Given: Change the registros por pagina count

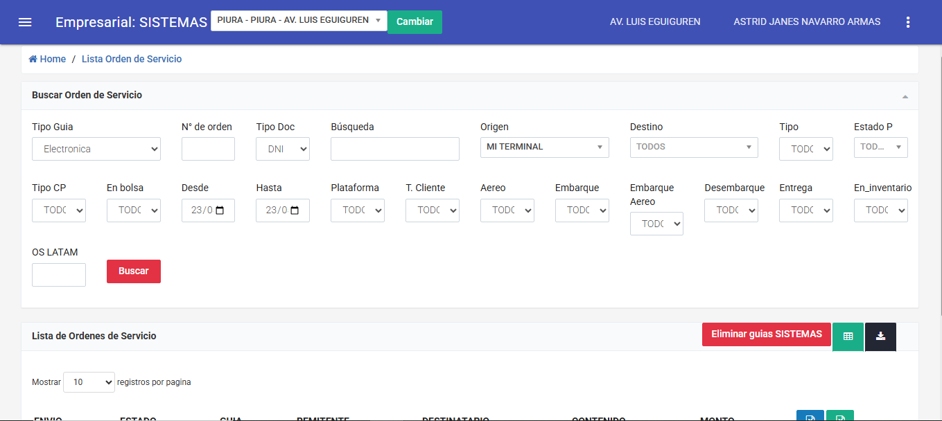Looking at the screenshot, I should point(89,382).
